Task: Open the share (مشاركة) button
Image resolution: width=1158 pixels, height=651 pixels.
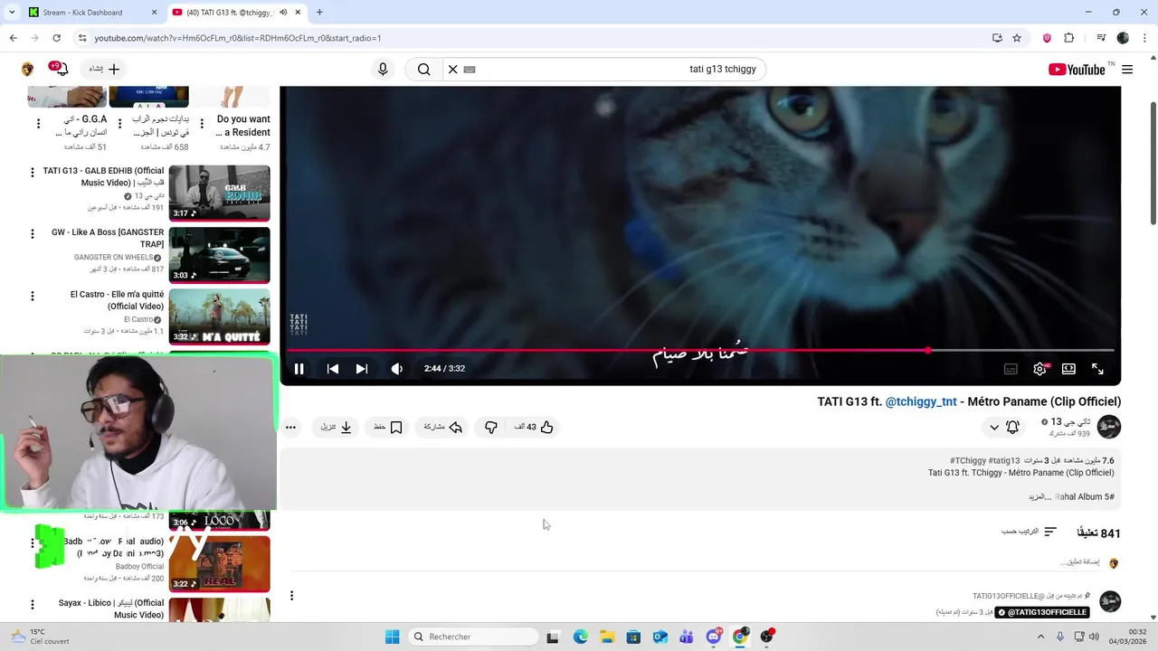Action: click(443, 427)
